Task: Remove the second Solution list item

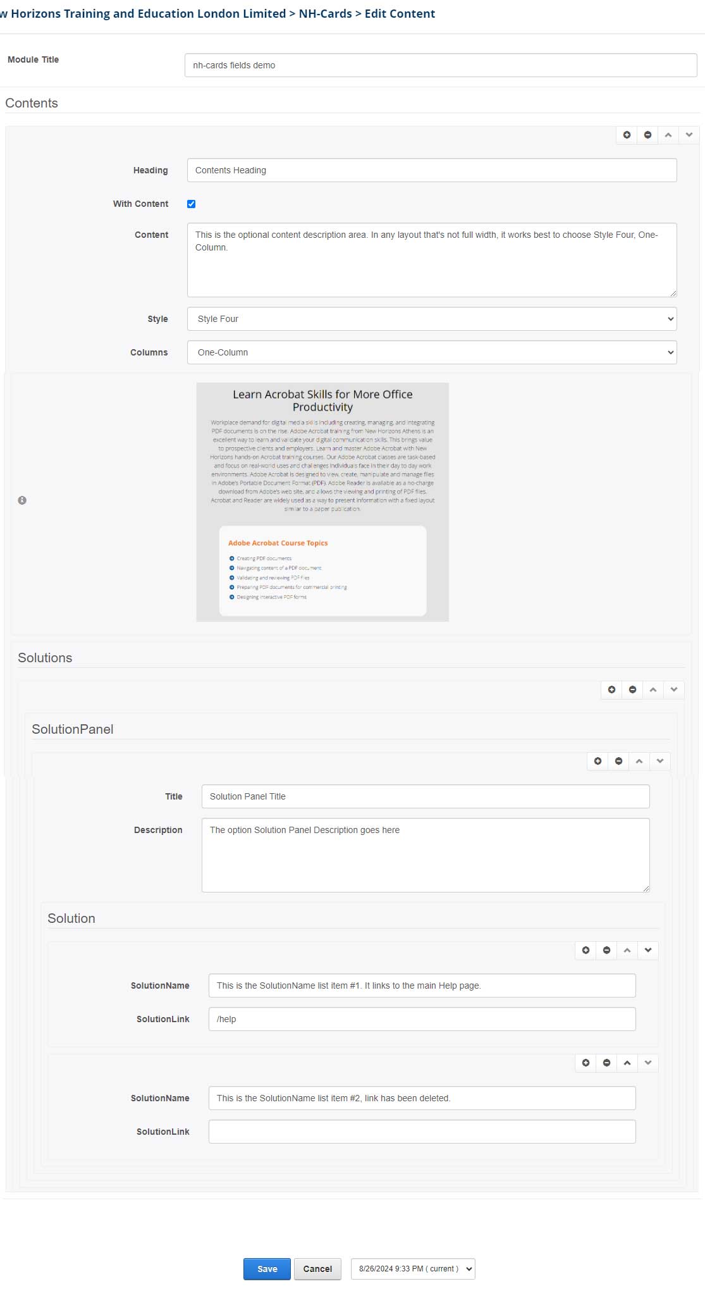Action: click(x=606, y=1063)
